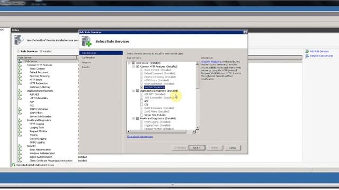The image size is (339, 190).
Task: Click the Role Service column header in Roles window
Action: pos(47,58)
